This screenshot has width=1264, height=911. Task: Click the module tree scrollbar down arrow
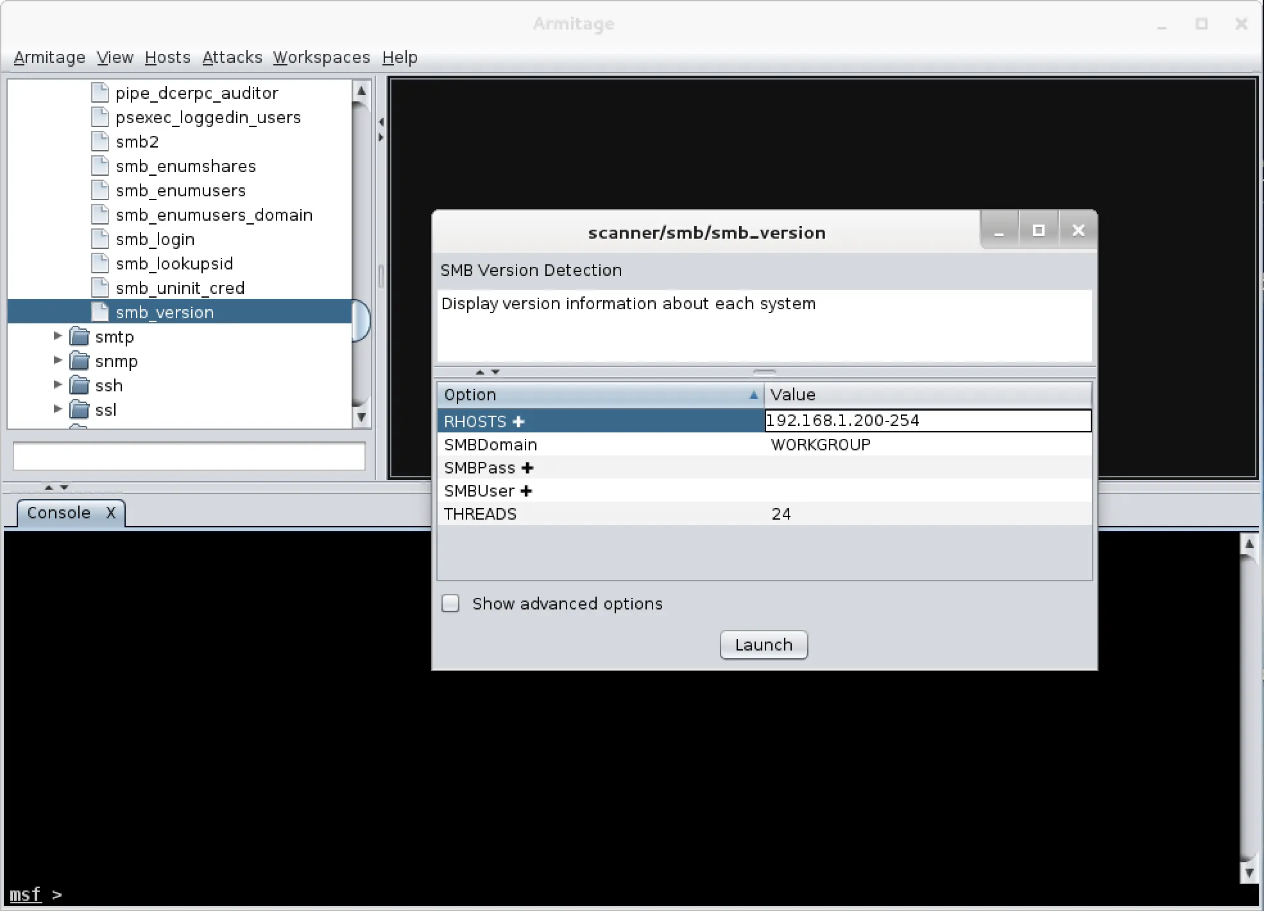click(361, 418)
